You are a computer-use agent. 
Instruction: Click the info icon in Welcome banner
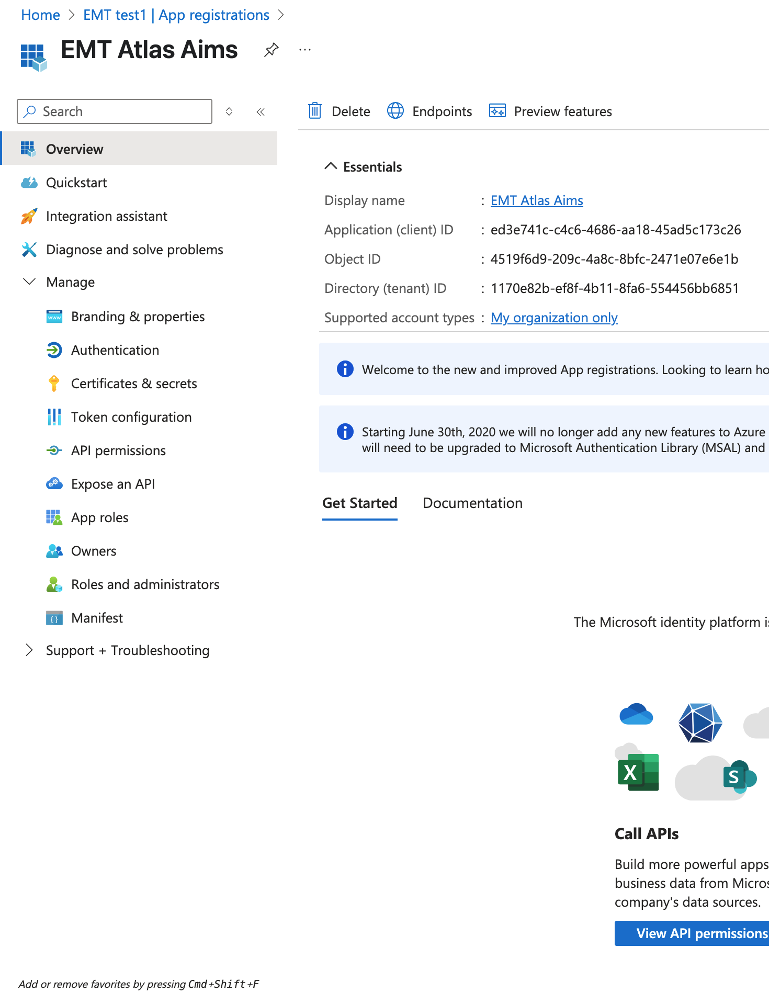345,369
